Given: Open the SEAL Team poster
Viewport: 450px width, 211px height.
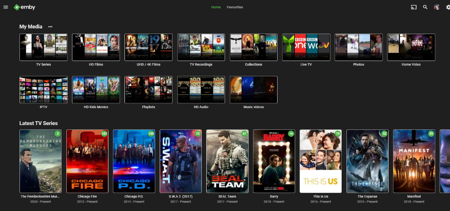Looking at the screenshot, I should click(227, 161).
